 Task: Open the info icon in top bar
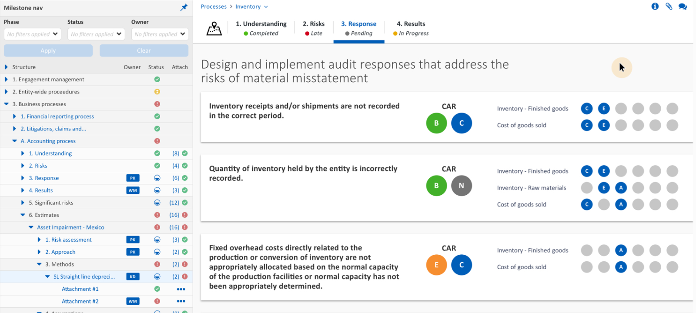655,7
